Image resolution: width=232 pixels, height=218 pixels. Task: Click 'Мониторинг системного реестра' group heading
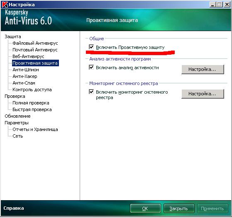124,83
